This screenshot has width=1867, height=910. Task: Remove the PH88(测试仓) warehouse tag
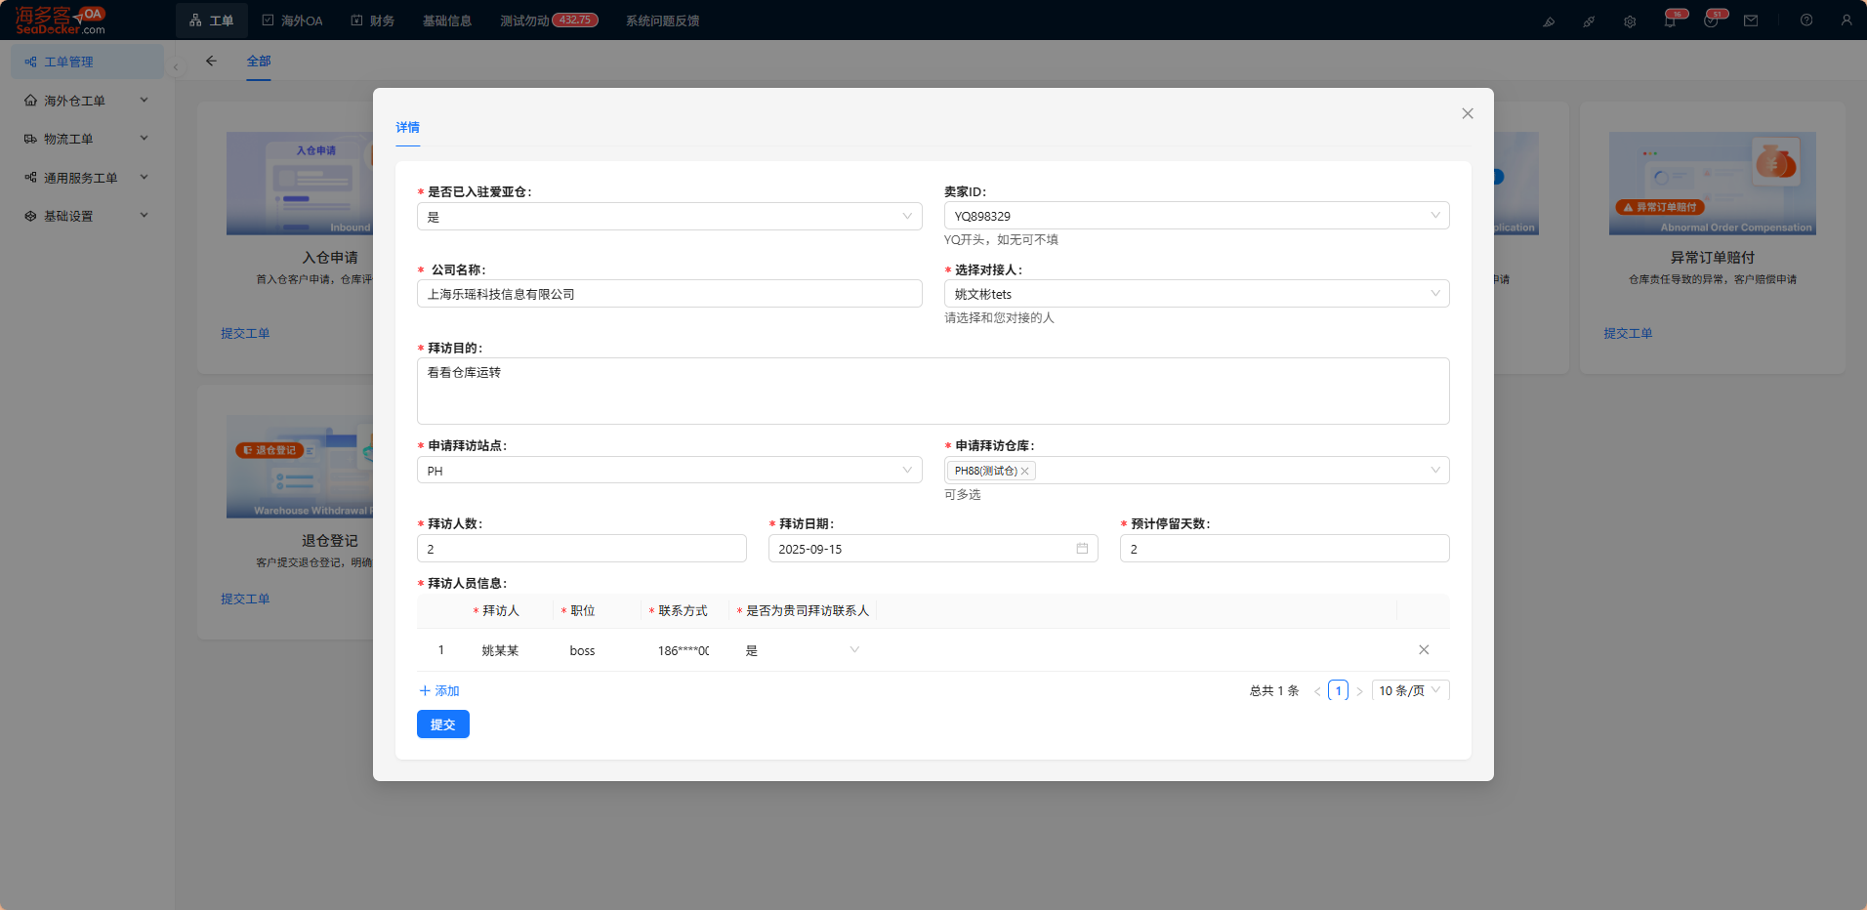(1024, 471)
